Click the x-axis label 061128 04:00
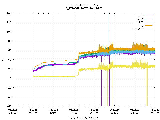The height and width of the screenshot is (120, 160). [13, 111]
